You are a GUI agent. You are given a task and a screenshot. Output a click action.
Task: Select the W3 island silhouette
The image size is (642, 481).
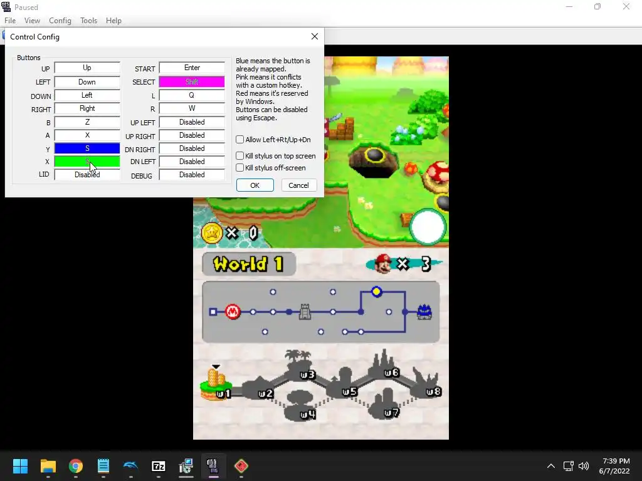click(x=301, y=366)
